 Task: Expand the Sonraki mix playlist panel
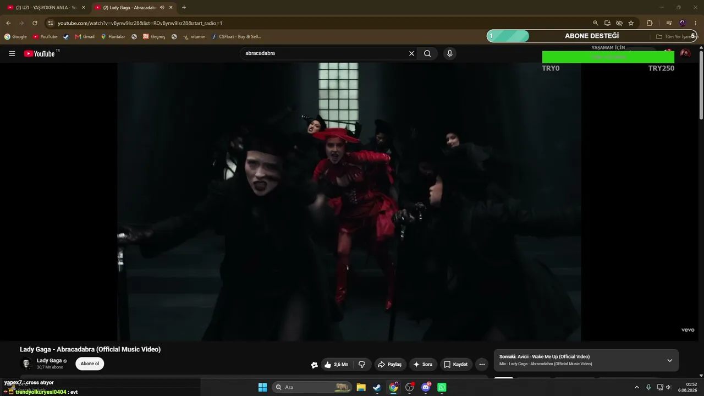coord(669,360)
